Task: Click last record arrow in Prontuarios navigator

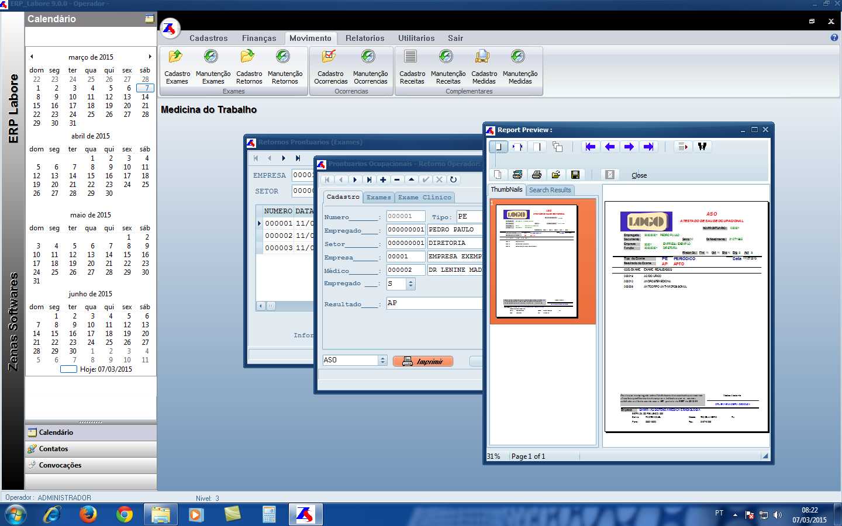Action: pos(369,179)
